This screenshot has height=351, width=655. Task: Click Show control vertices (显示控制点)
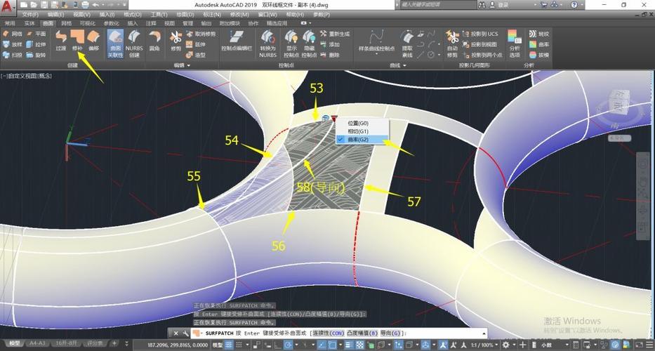point(291,44)
